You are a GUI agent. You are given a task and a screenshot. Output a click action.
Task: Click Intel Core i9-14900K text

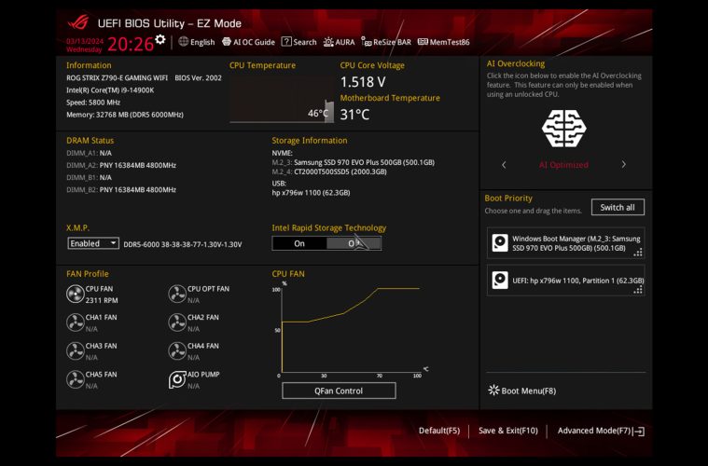pos(110,90)
